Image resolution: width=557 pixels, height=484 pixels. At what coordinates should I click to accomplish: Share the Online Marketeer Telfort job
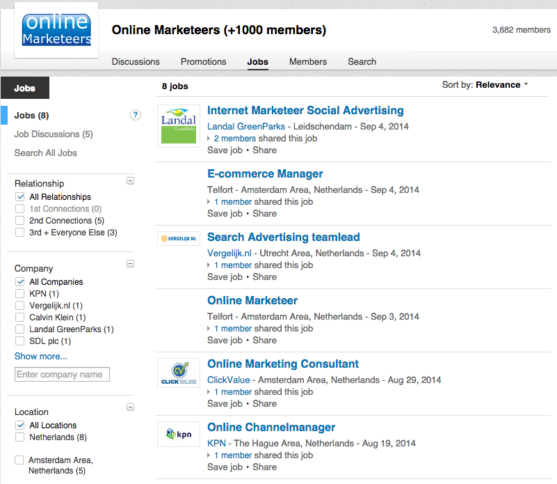265,341
